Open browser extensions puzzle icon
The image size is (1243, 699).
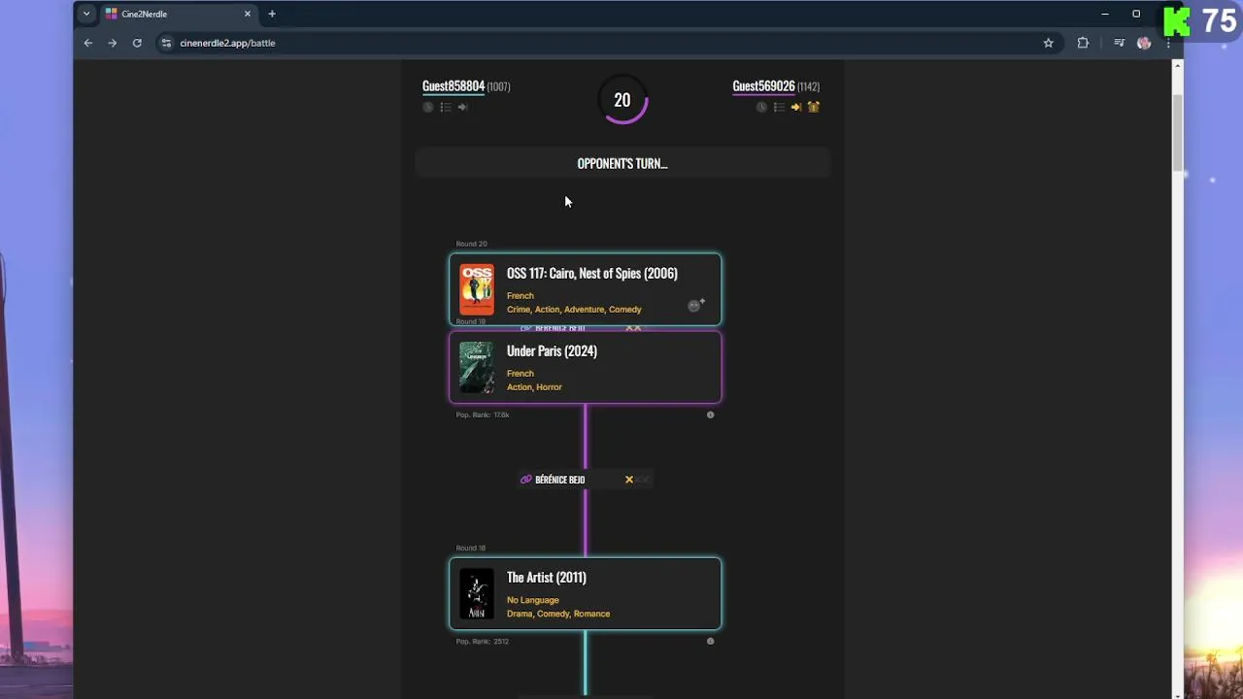[1083, 43]
